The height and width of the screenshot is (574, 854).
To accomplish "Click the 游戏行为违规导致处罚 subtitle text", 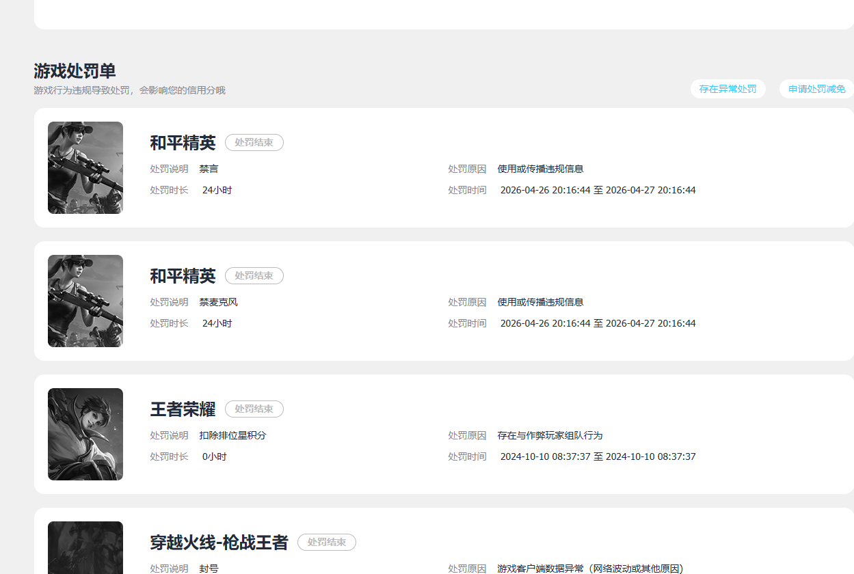I will pyautogui.click(x=129, y=90).
